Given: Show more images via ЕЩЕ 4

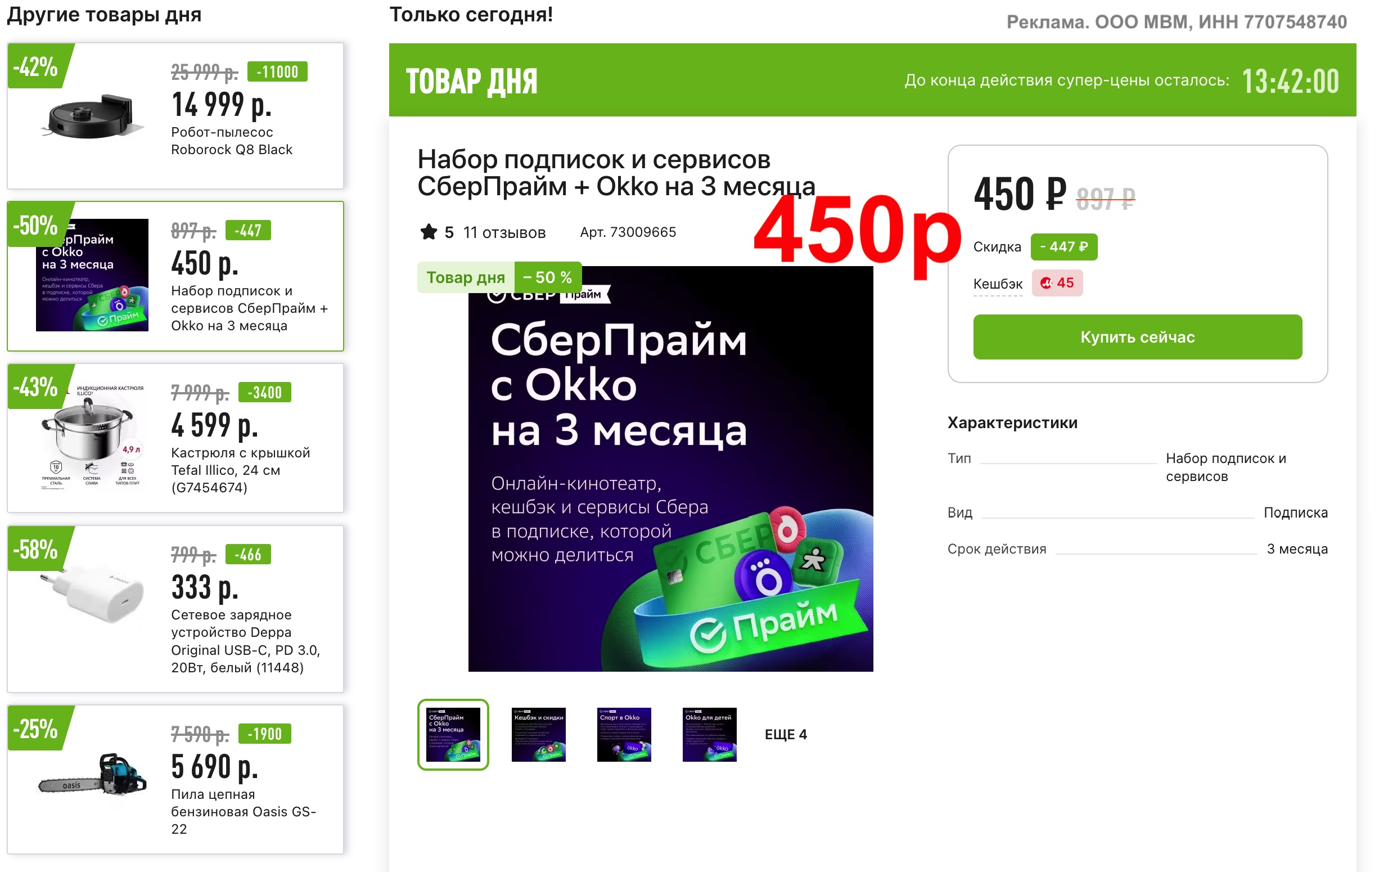Looking at the screenshot, I should click(786, 734).
